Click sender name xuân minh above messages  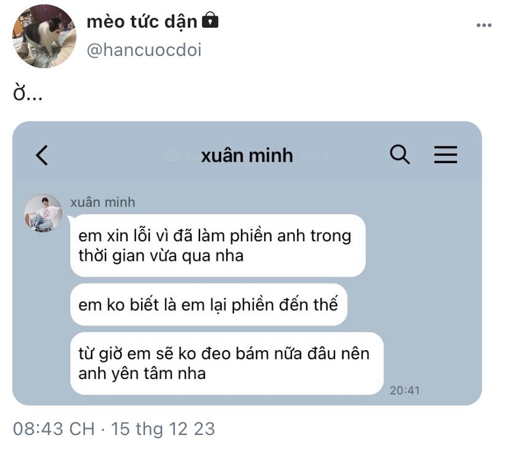coord(103,202)
